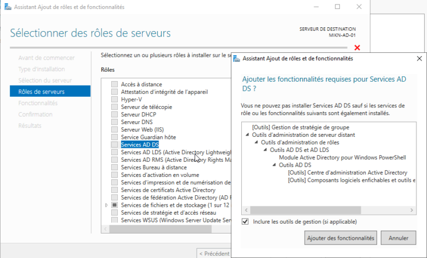This screenshot has width=427, height=258.
Task: Tick the Services Bureau à distance checkbox
Action: (x=115, y=167)
